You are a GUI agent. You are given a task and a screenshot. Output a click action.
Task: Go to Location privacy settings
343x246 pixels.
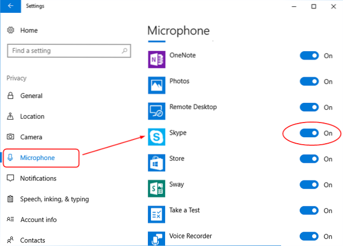click(x=32, y=116)
